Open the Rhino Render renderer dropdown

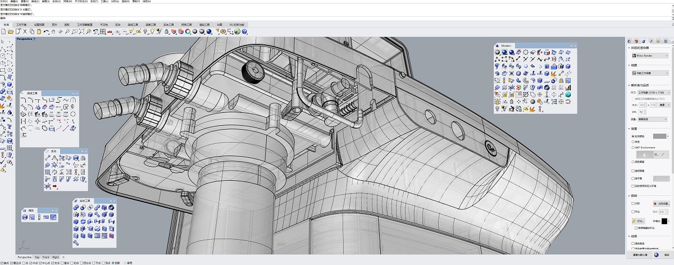650,56
